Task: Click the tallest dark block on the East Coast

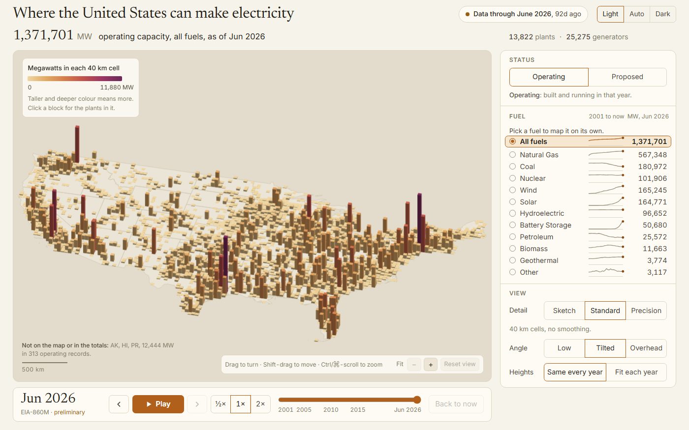Action: pos(420,219)
